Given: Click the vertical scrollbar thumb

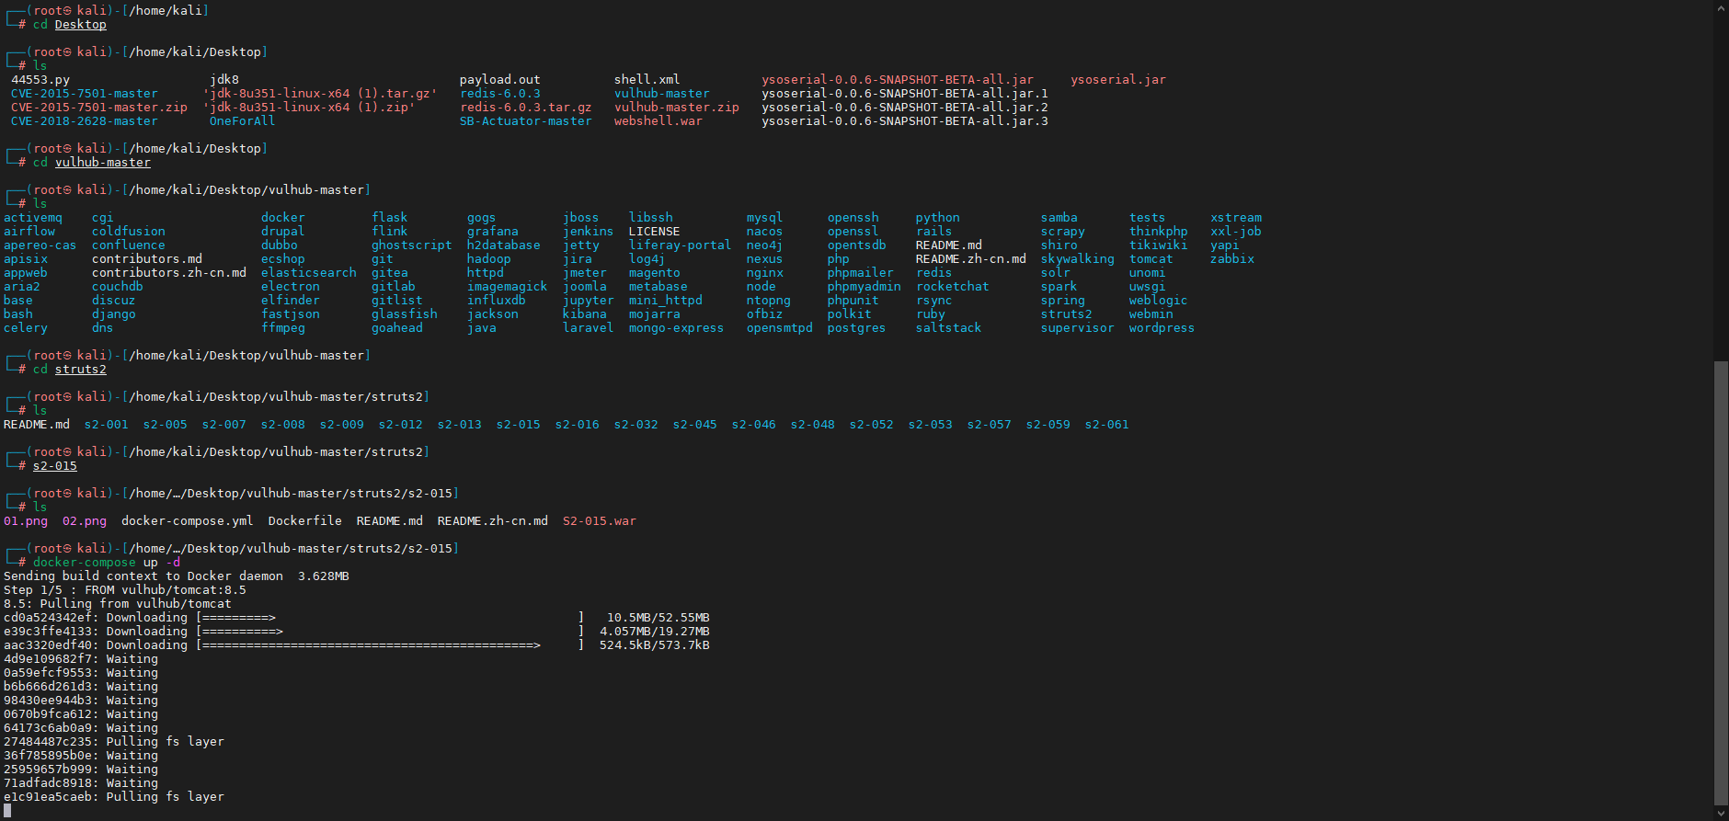Looking at the screenshot, I should tap(1721, 583).
